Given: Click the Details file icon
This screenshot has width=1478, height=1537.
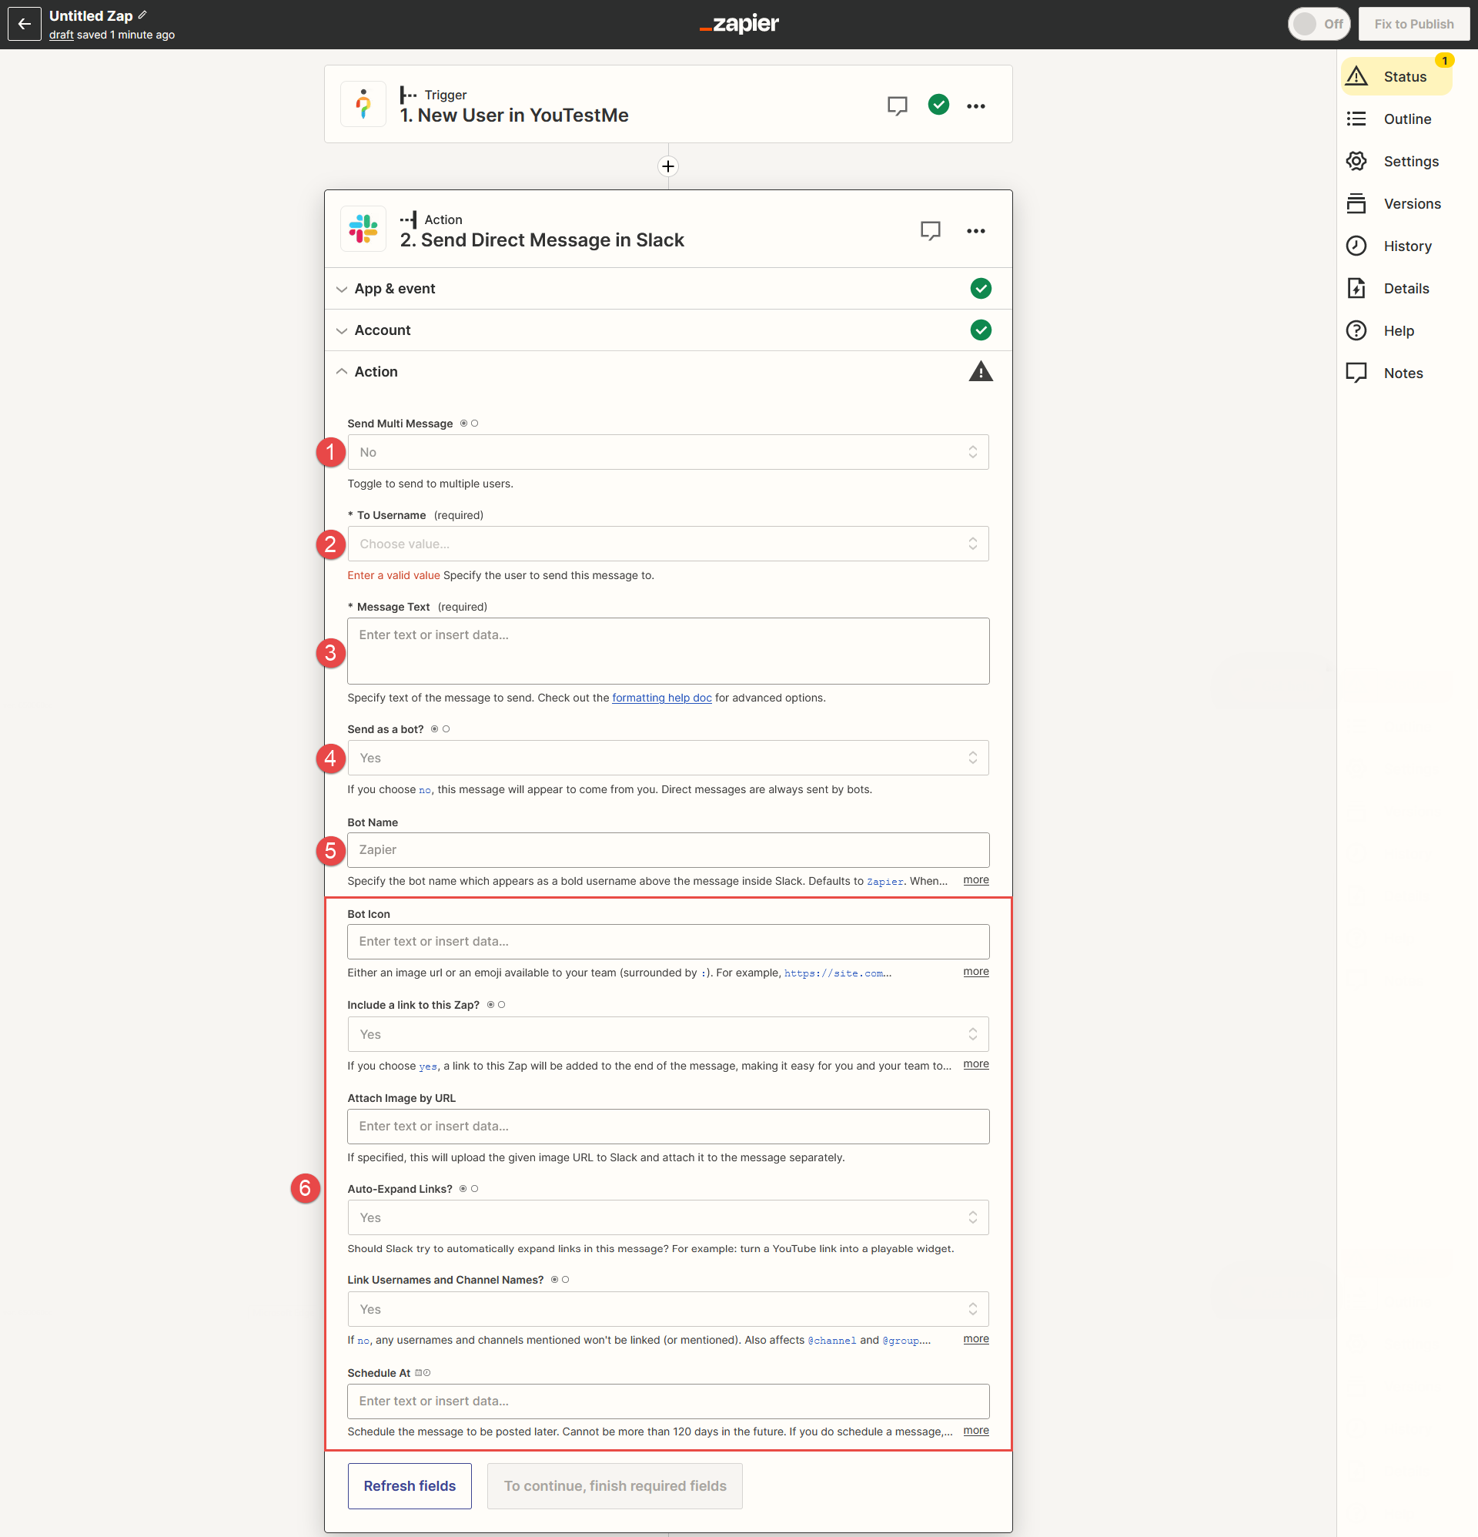Looking at the screenshot, I should pos(1356,289).
